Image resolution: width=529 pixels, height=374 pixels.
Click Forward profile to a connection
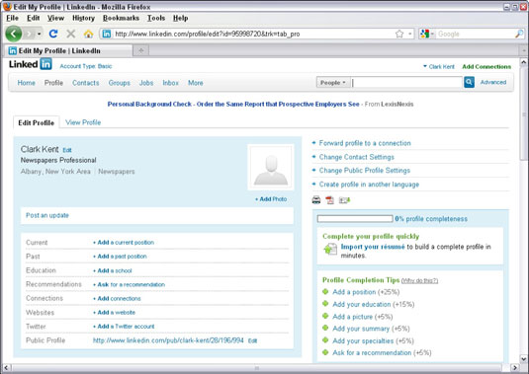pyautogui.click(x=365, y=143)
